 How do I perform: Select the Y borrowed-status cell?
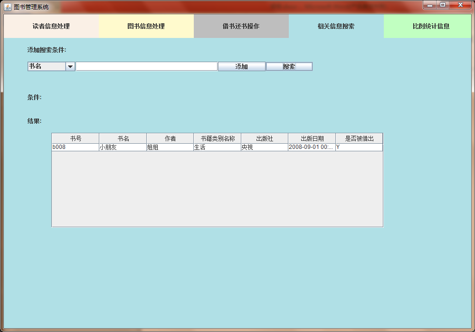359,147
